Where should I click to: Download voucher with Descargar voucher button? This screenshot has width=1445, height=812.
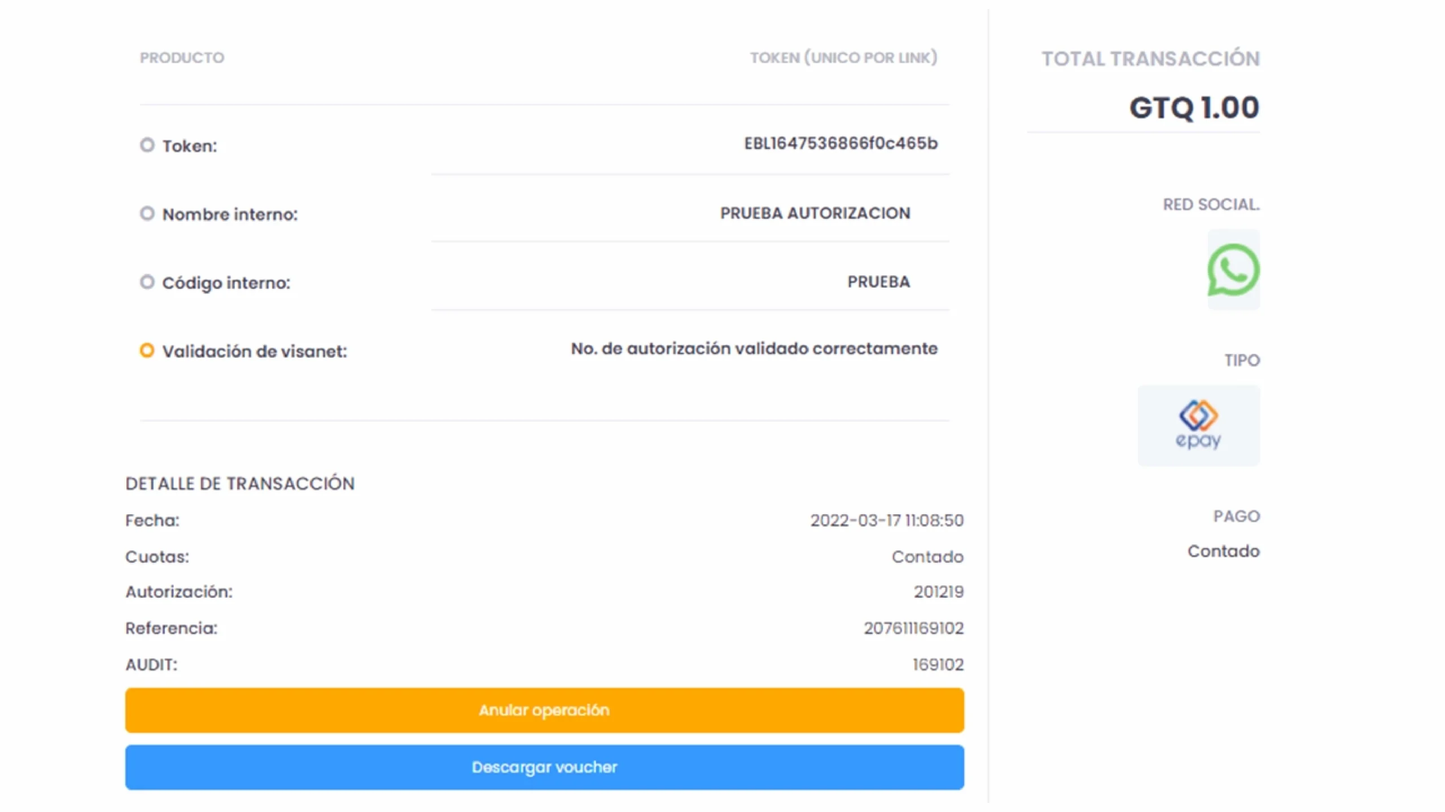point(545,767)
